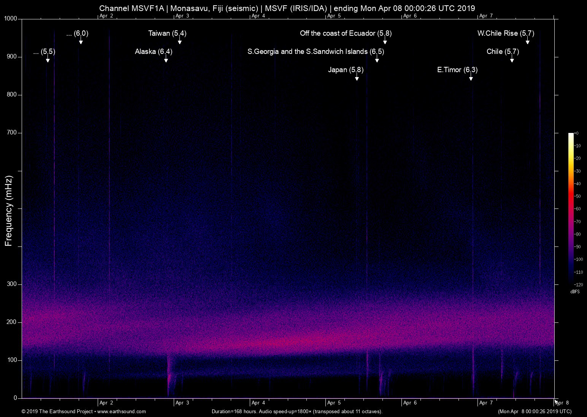The width and height of the screenshot is (587, 417).
Task: Select the Taiwan (5.4) earthquake arrow marker
Action: (179, 42)
